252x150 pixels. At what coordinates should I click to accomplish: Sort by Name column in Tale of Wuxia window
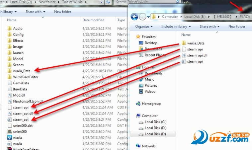pyautogui.click(x=12, y=20)
